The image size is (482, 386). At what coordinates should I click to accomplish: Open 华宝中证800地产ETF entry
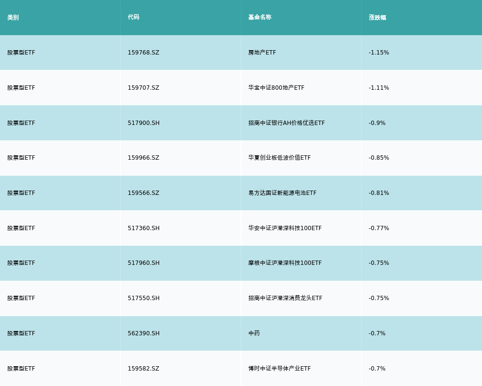pos(276,88)
